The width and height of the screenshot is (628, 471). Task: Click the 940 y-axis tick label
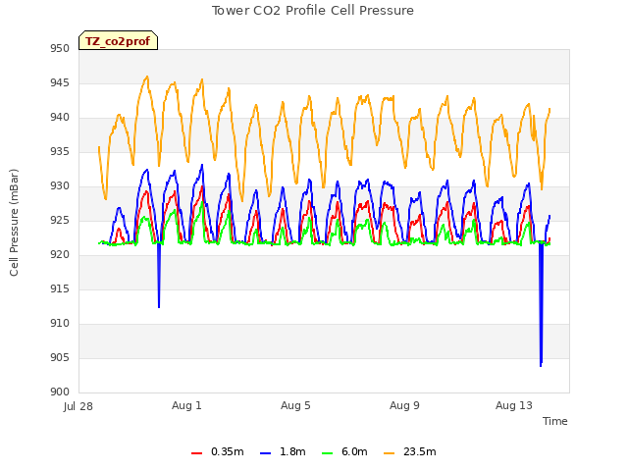point(60,118)
